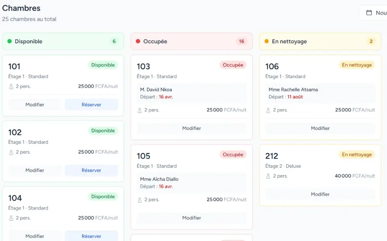Click room number 102
The image size is (387, 241).
pyautogui.click(x=15, y=132)
